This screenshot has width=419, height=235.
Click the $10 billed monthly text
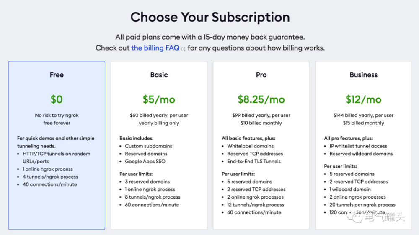click(x=261, y=123)
